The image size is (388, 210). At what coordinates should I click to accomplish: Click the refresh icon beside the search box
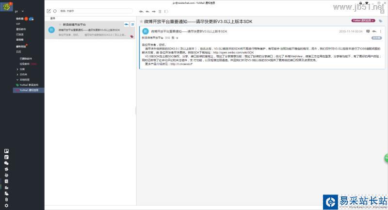[x=55, y=11]
